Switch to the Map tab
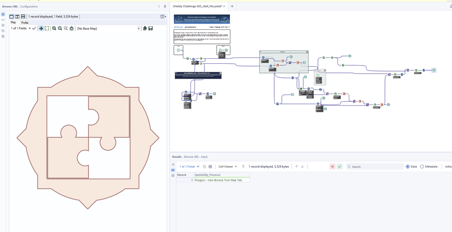This screenshot has width=452, height=232. (x=14, y=22)
